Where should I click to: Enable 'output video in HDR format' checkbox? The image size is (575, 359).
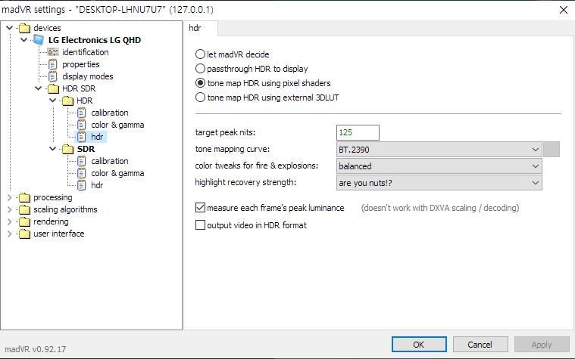pyautogui.click(x=201, y=225)
